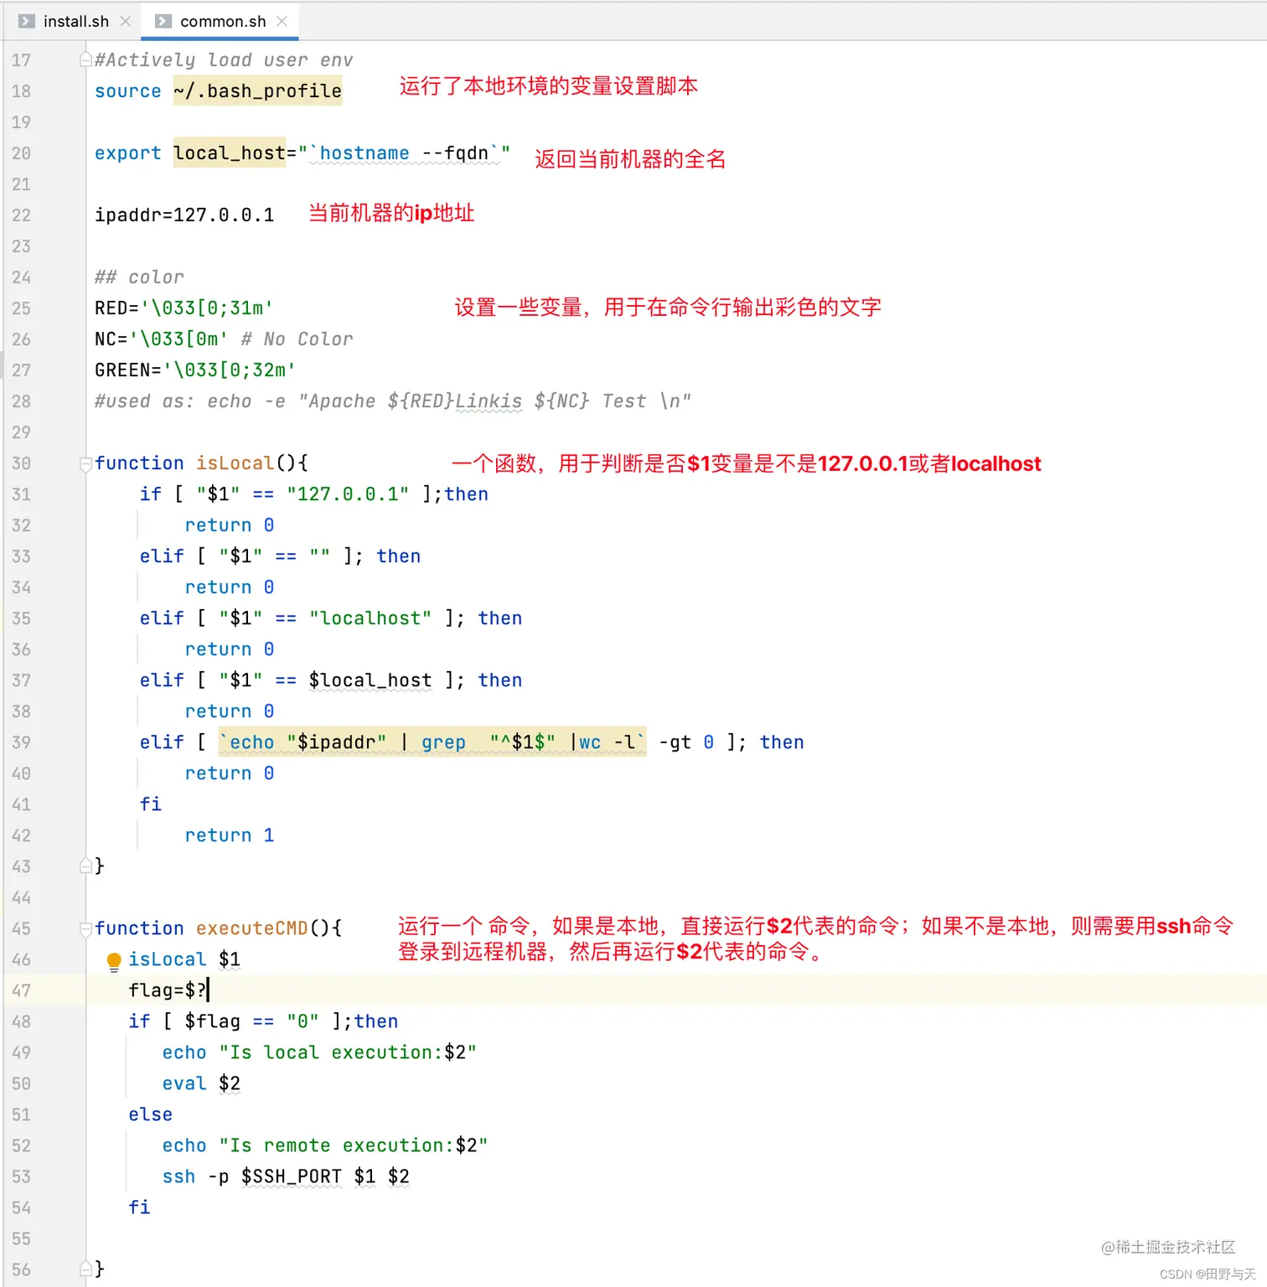
Task: Place cursor on 'flag=$?' line
Action: (x=168, y=990)
